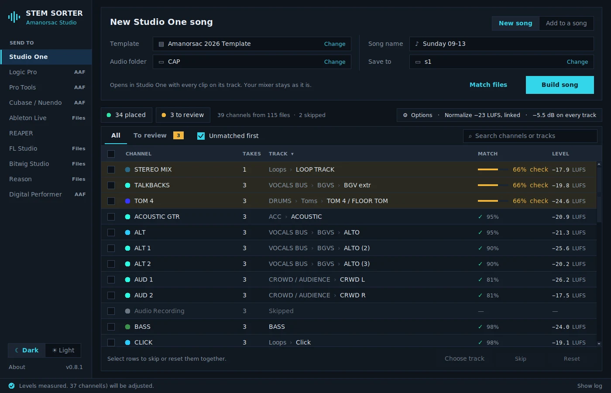Tick the TALKBACKS row checkbox

point(111,185)
